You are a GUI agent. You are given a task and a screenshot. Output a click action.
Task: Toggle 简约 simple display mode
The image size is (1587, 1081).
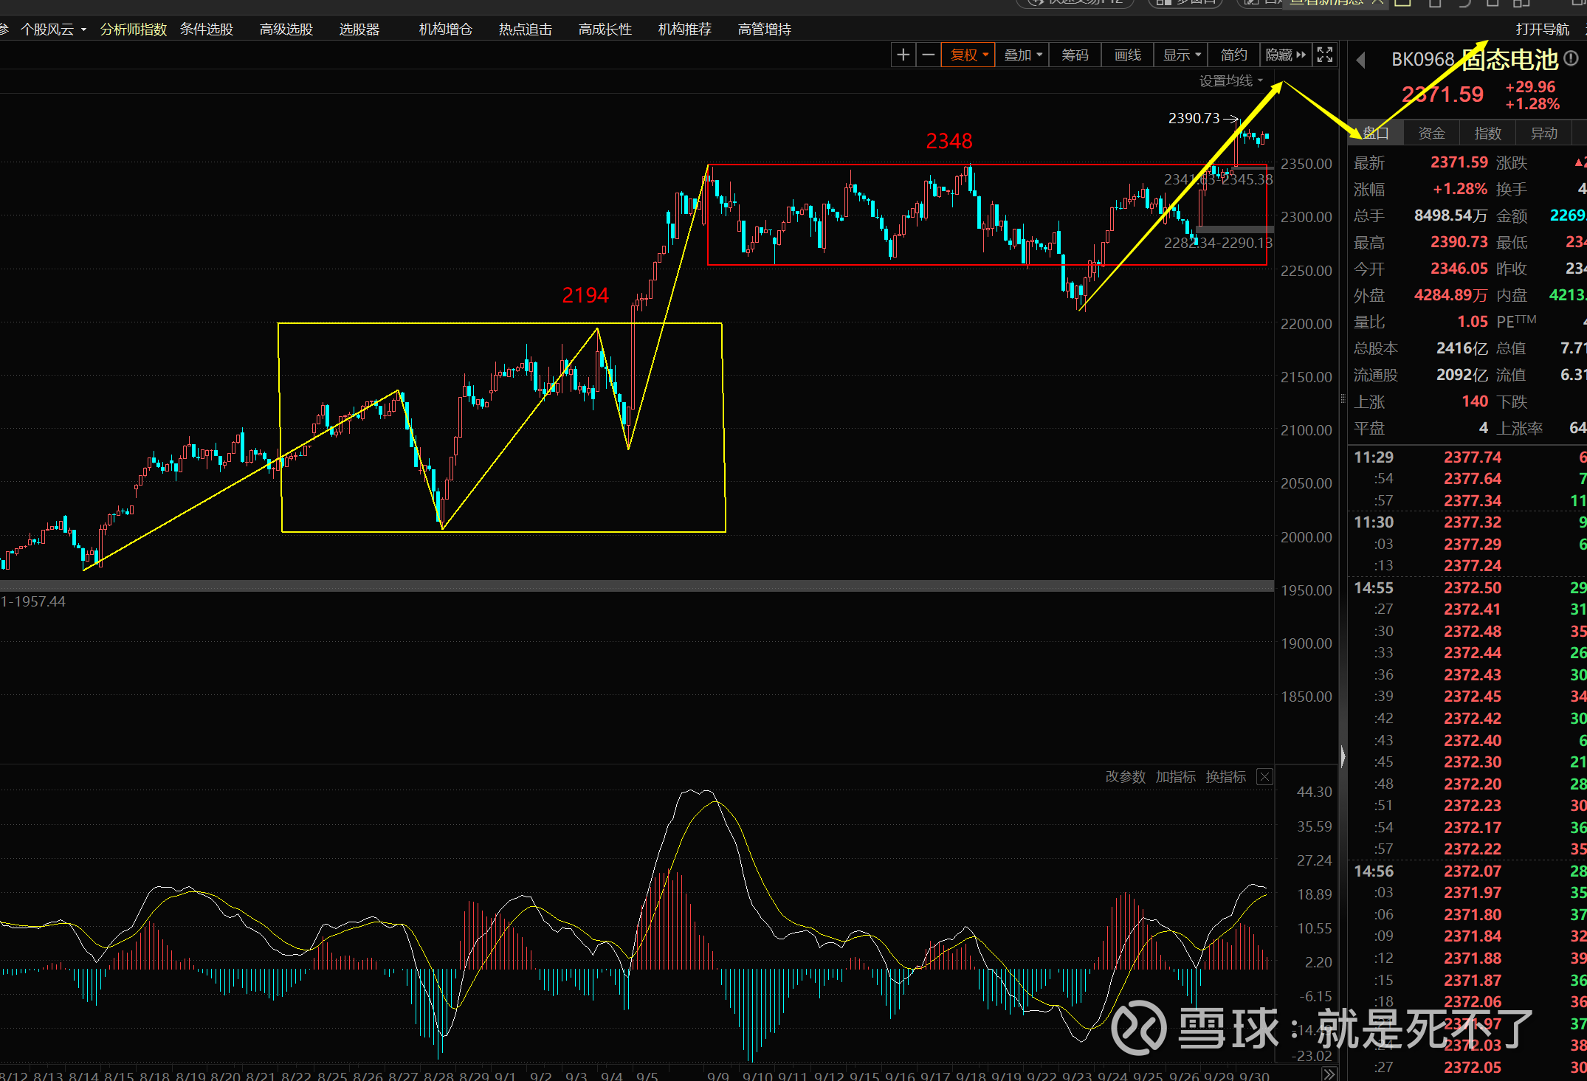point(1233,55)
